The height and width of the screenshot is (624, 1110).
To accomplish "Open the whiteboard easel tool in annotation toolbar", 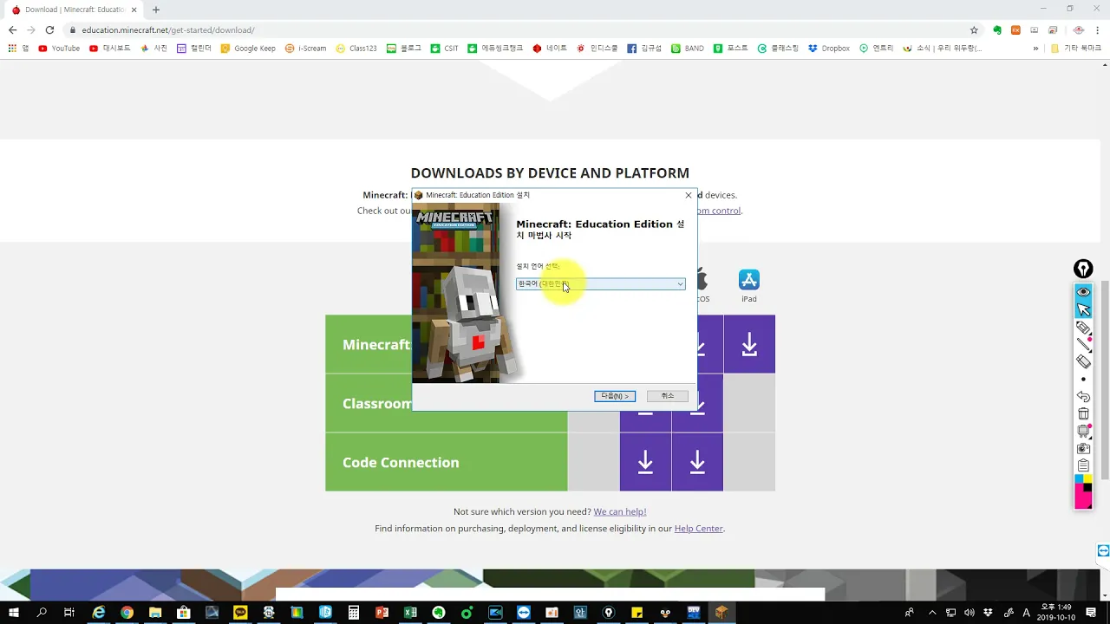I will point(1083,432).
